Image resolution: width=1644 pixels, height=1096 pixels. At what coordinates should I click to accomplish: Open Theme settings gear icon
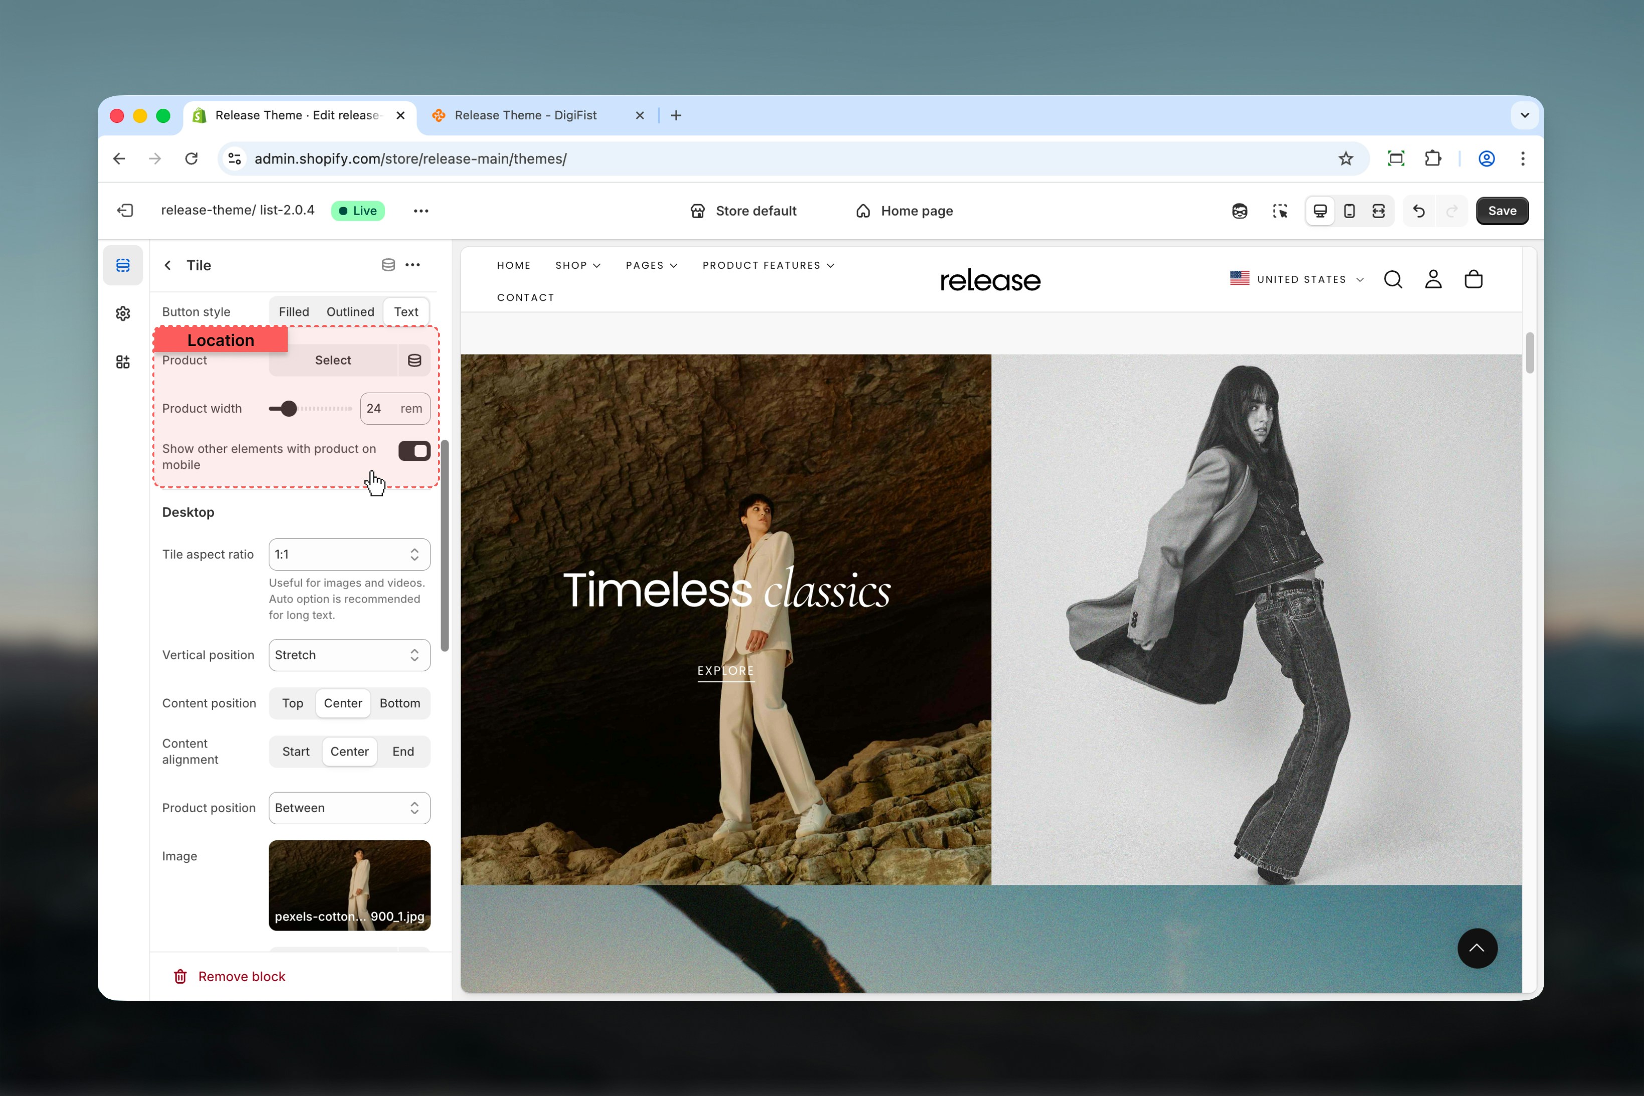coord(123,313)
